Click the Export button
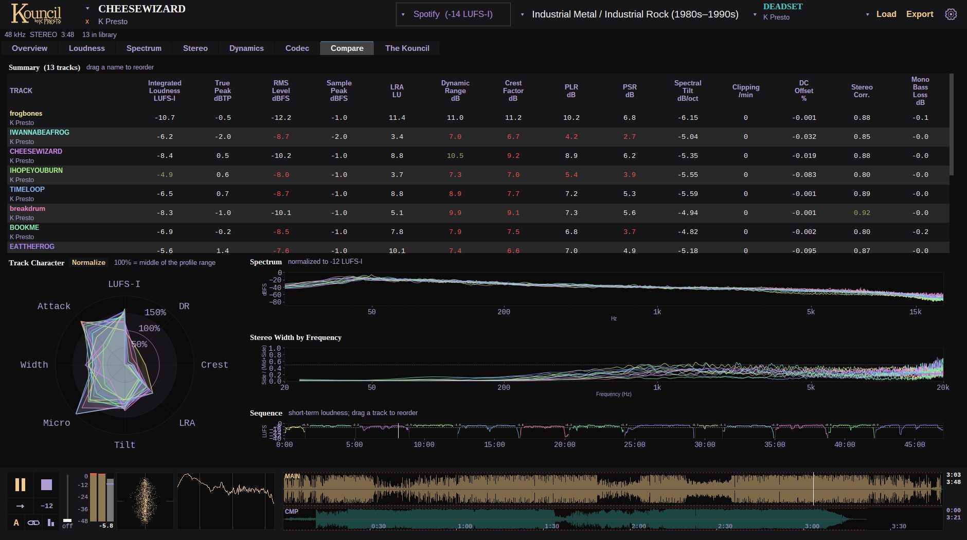The width and height of the screenshot is (967, 540). (920, 14)
